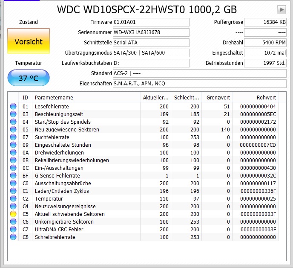Click the yellow warning icon for Aktuell schwebende Sektoren
The height and width of the screenshot is (268, 293).
point(13,214)
